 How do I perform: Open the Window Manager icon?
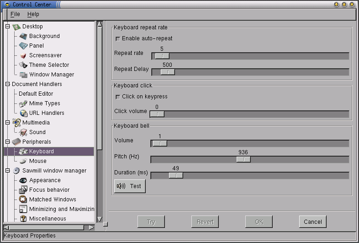[x=23, y=75]
